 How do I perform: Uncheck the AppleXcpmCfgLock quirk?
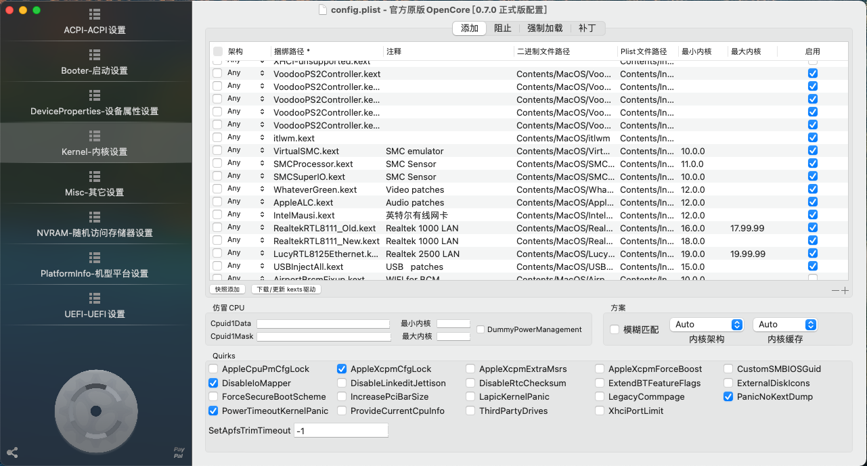pyautogui.click(x=342, y=369)
